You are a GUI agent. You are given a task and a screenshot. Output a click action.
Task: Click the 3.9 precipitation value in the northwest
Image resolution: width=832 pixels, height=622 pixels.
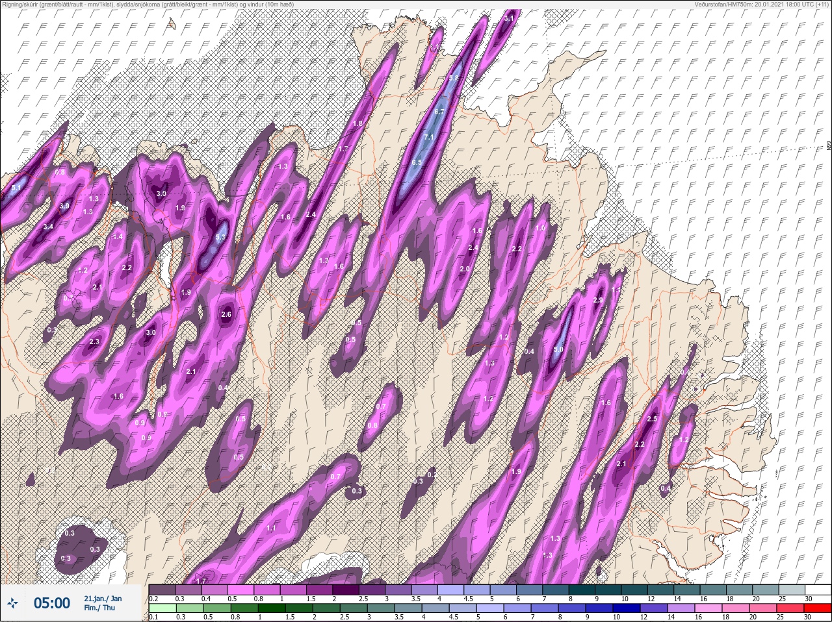(x=64, y=206)
